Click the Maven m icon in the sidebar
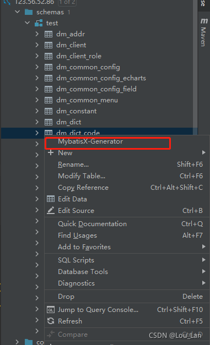210x345 pixels. coord(204,21)
